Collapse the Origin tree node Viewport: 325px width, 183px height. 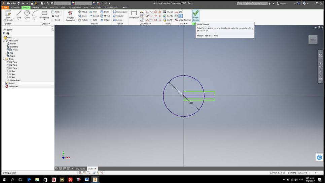(4, 59)
